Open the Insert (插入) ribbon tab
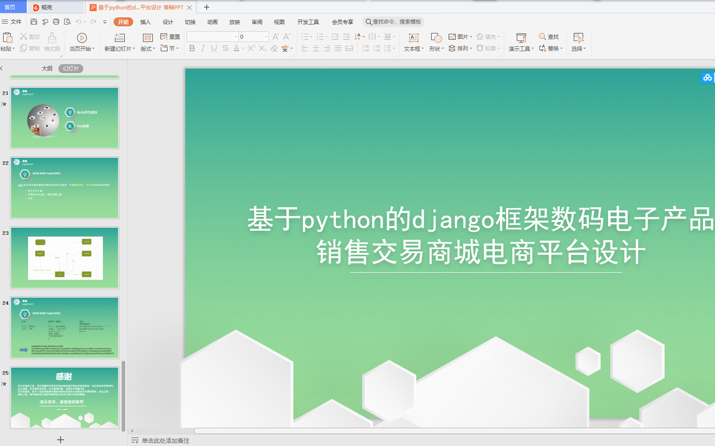 (146, 22)
